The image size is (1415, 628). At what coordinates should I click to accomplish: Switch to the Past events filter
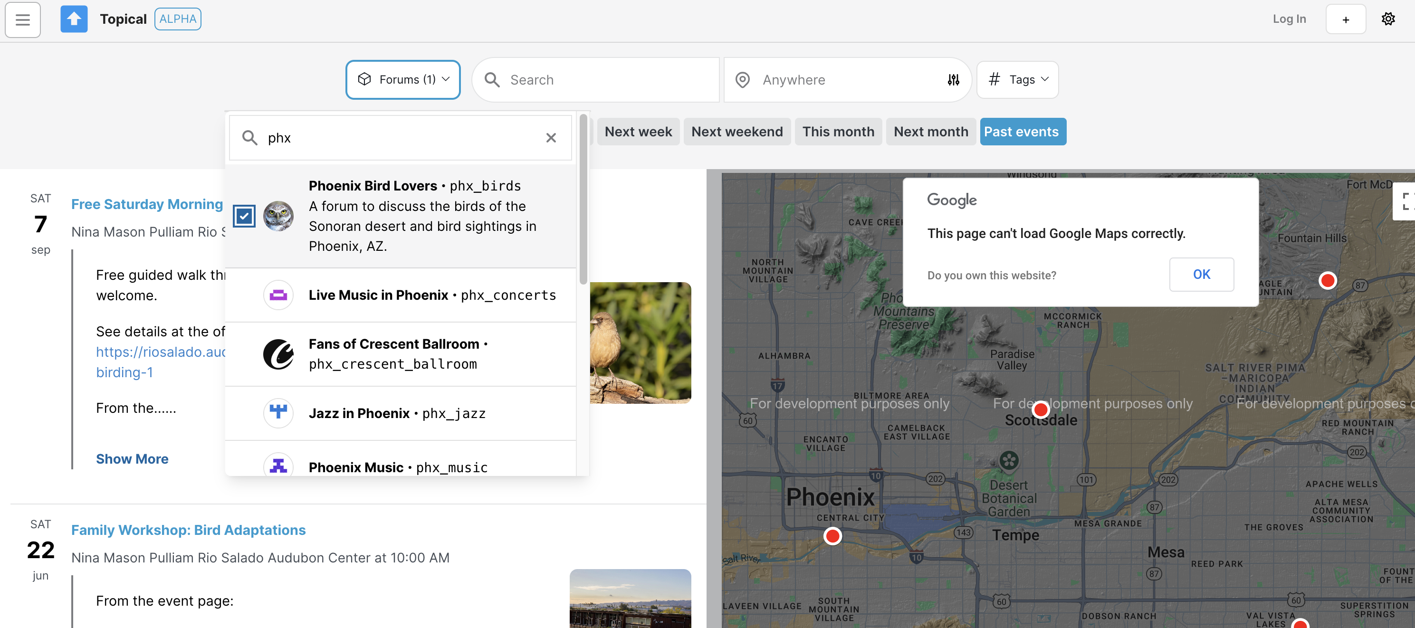(1022, 132)
